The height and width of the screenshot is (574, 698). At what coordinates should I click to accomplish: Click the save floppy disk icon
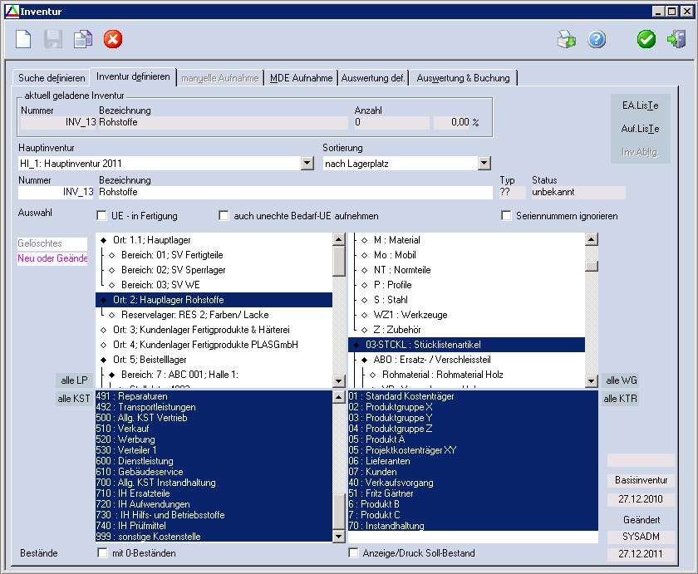(53, 39)
